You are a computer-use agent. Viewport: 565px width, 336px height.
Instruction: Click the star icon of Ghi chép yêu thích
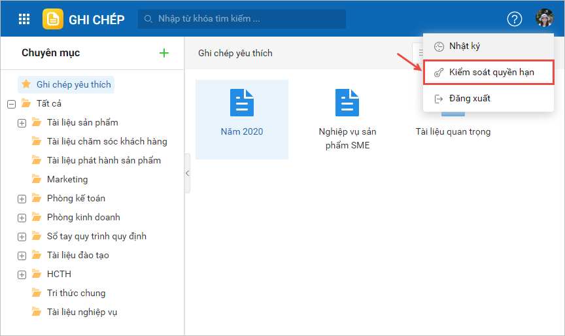tap(26, 84)
